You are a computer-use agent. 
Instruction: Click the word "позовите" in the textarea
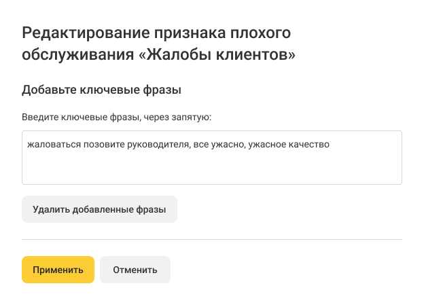pos(96,145)
